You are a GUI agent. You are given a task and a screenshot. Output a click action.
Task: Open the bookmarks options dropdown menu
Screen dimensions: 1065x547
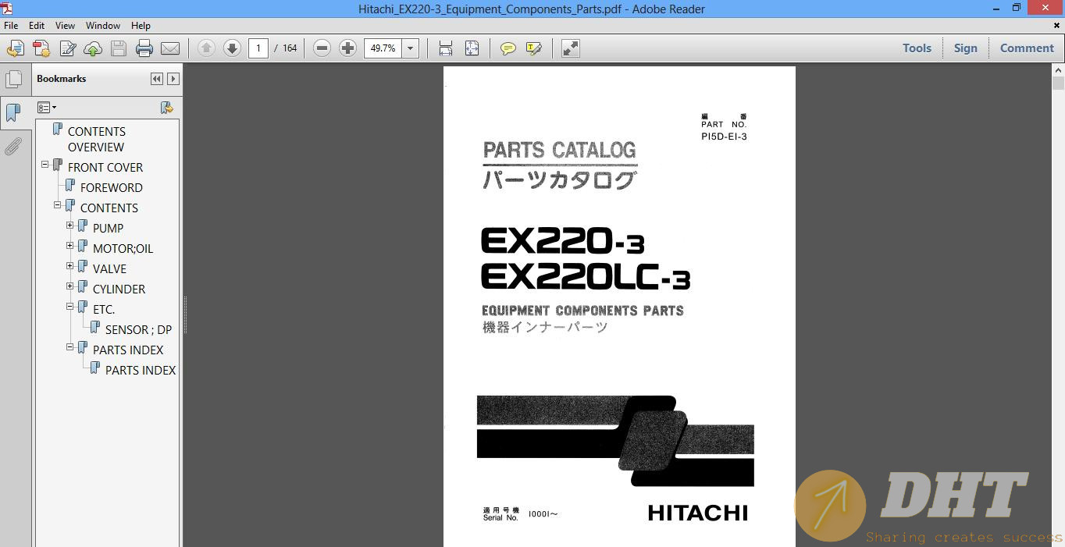tap(47, 108)
